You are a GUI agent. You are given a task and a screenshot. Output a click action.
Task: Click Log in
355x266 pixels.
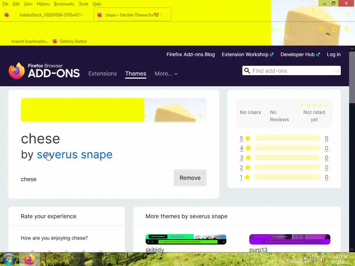pyautogui.click(x=334, y=54)
